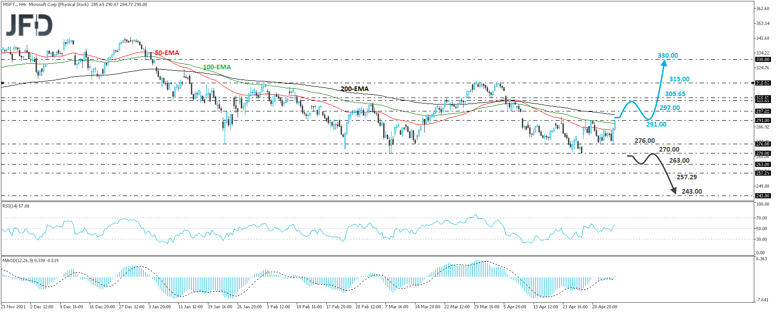Click the 7 Mar 16:00 date label
This screenshot has height=312, width=776.
pos(397,307)
